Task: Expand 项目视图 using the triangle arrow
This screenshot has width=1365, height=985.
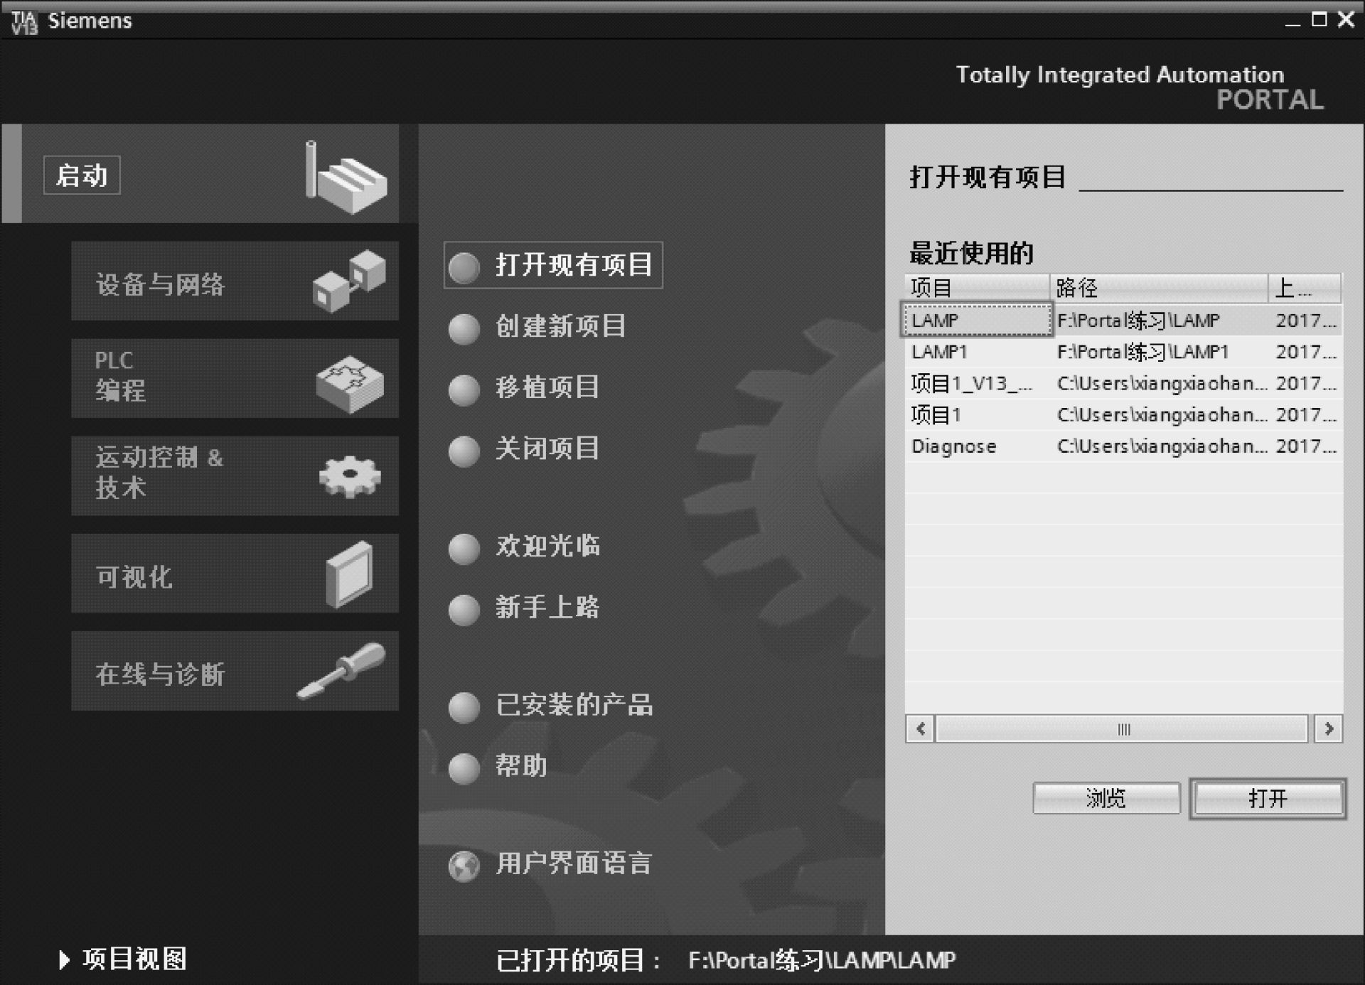Action: pos(64,960)
